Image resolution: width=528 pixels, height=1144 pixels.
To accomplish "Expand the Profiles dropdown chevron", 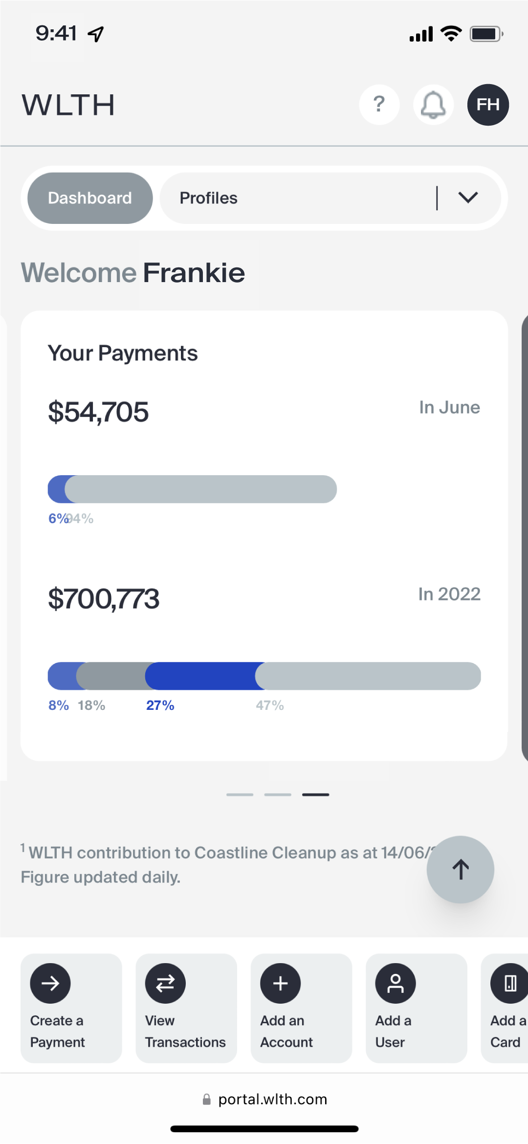I will point(468,198).
